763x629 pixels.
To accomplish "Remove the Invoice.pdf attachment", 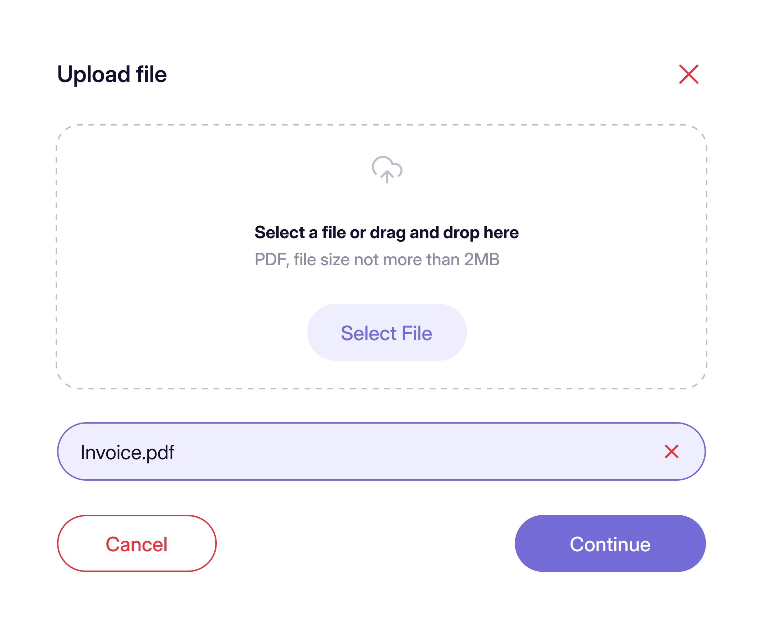I will (x=671, y=451).
